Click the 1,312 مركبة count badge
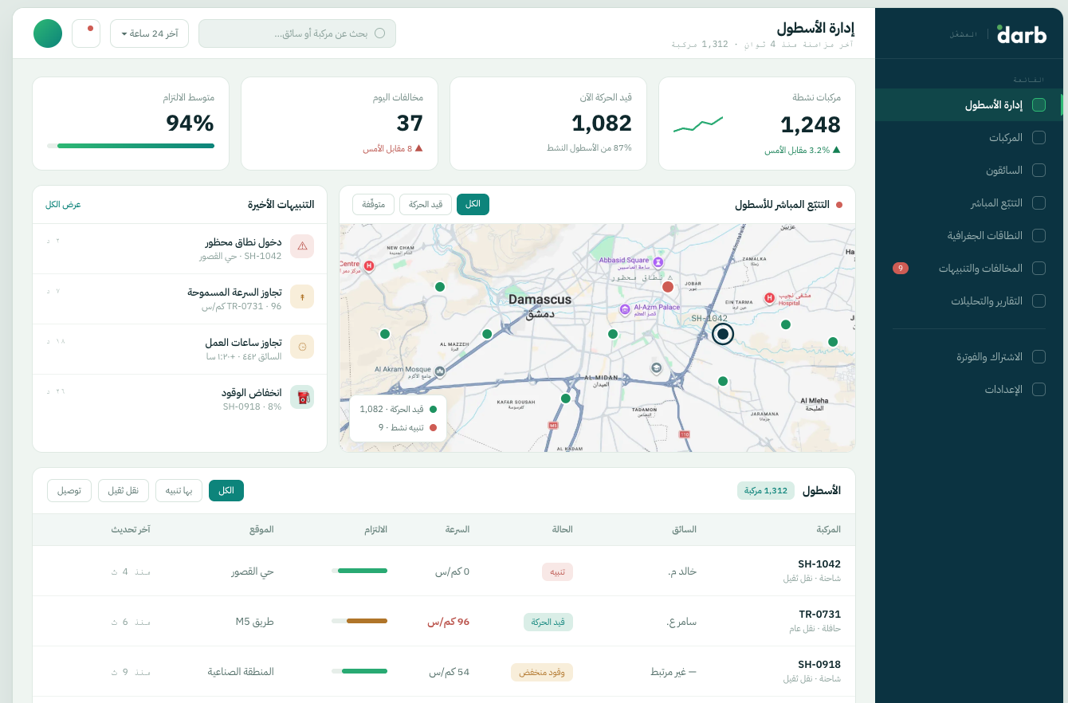This screenshot has width=1068, height=703. [766, 490]
